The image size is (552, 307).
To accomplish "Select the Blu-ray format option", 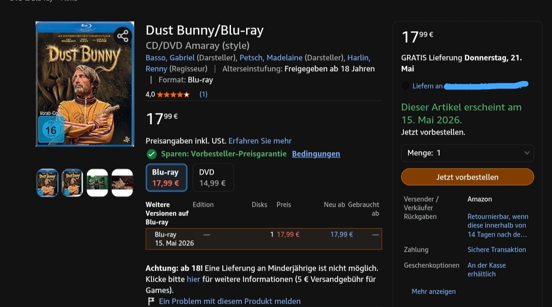I will [x=167, y=177].
